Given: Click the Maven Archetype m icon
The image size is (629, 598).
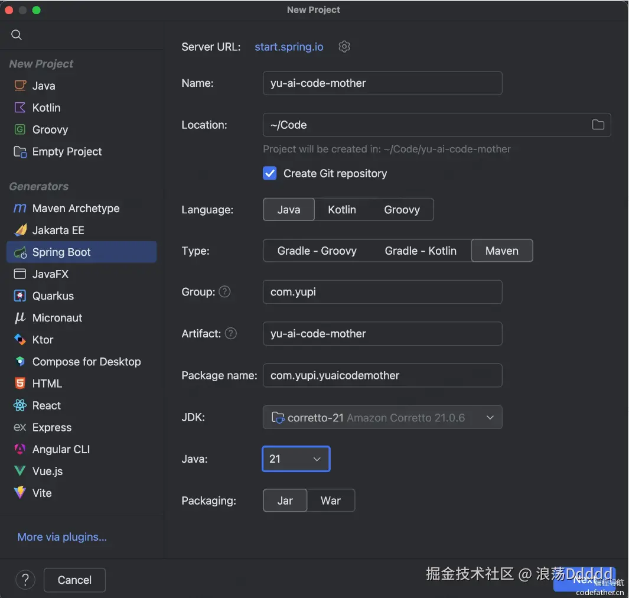Looking at the screenshot, I should pos(20,208).
